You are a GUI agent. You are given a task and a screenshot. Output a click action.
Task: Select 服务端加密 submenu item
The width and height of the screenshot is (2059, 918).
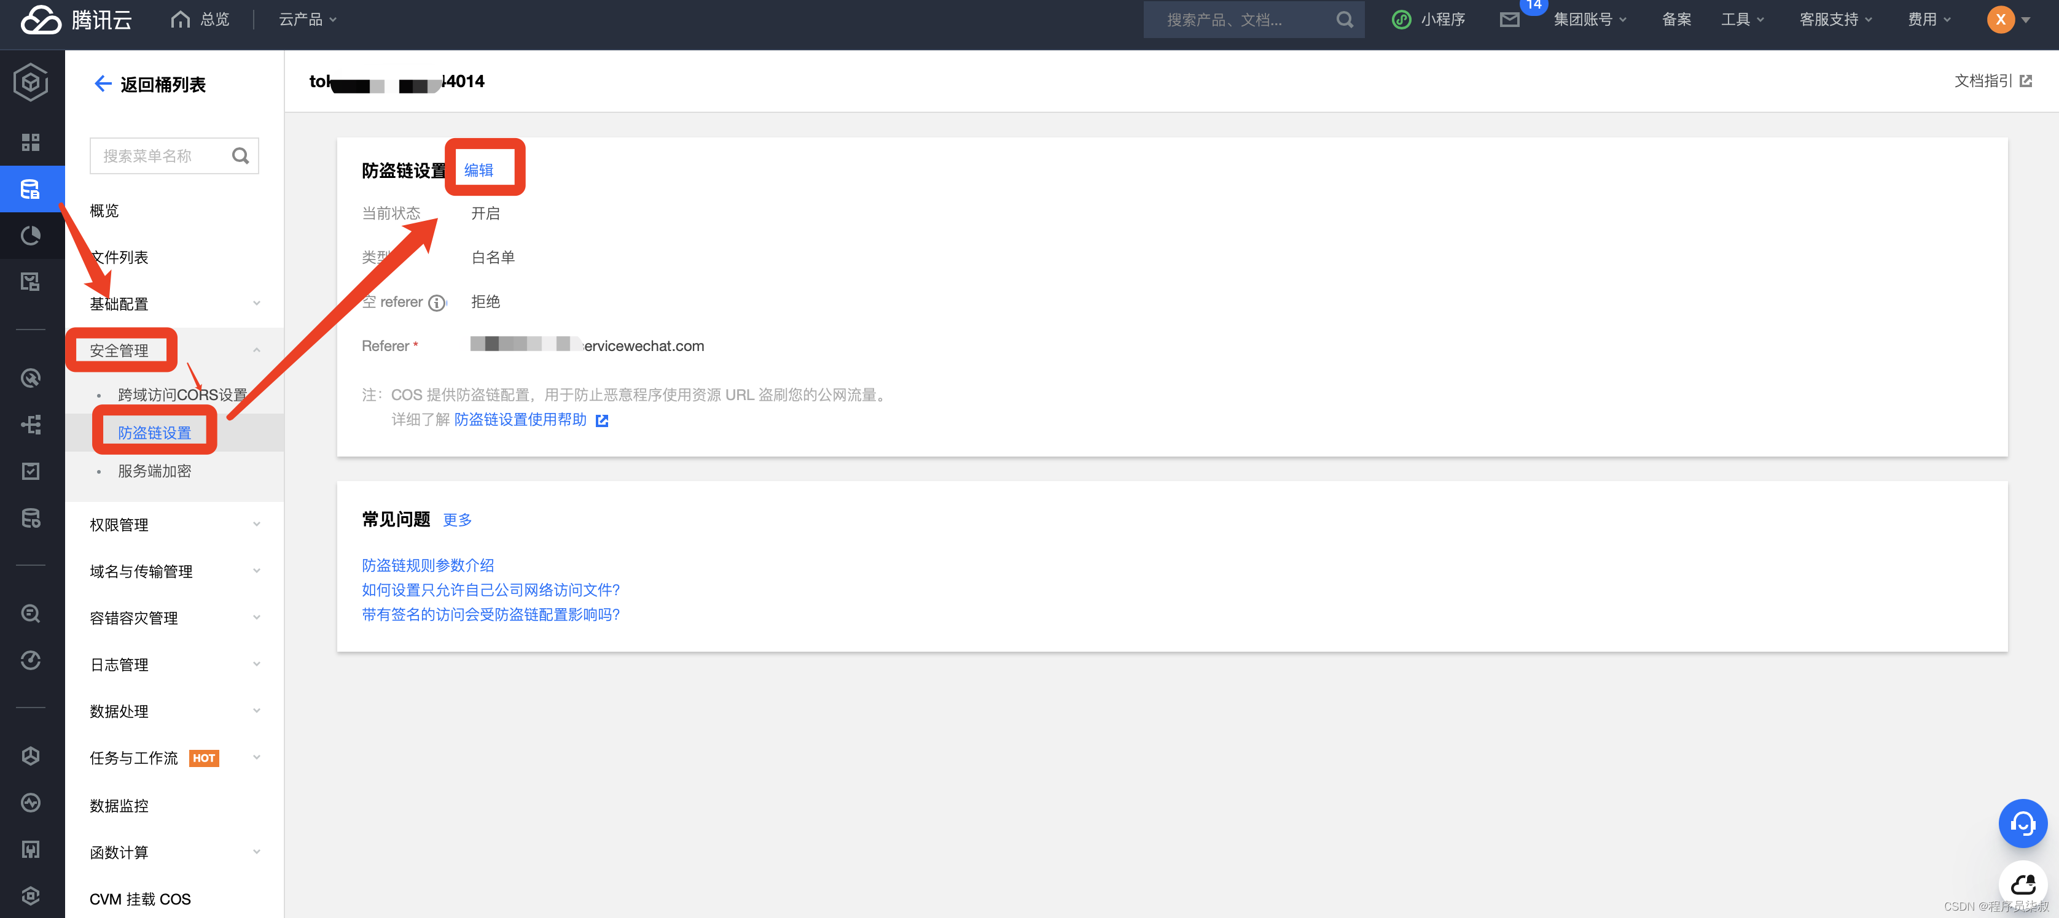tap(154, 471)
